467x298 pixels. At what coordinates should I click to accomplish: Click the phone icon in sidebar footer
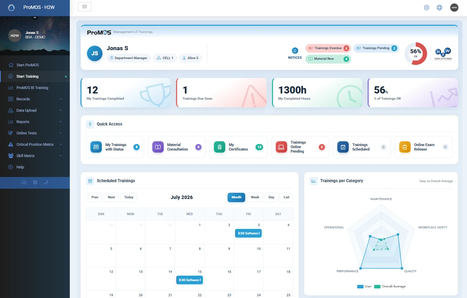click(46, 183)
